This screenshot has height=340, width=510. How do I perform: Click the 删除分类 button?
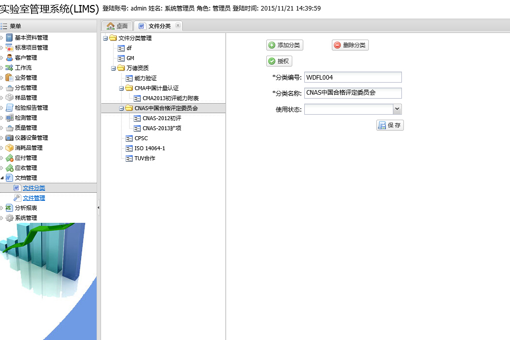[x=350, y=45]
